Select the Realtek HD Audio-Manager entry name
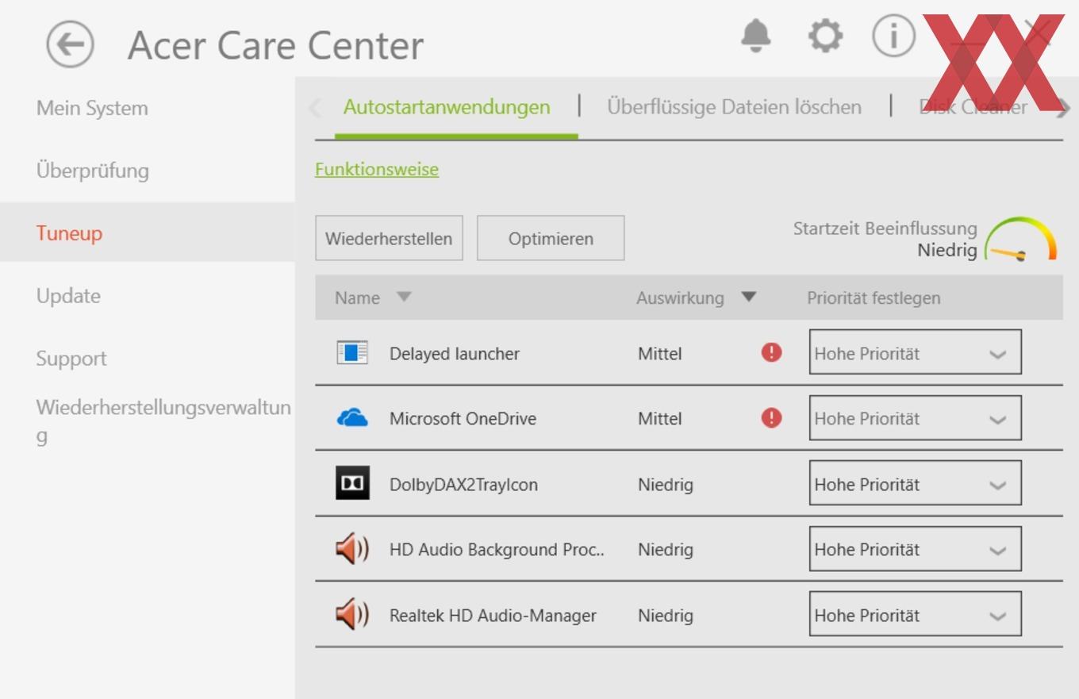The image size is (1079, 699). pos(493,616)
